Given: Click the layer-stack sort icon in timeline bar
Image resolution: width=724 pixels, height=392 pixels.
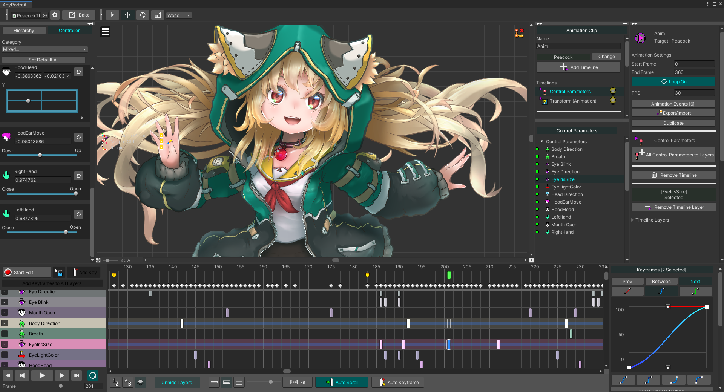Looking at the screenshot, I should [x=140, y=382].
